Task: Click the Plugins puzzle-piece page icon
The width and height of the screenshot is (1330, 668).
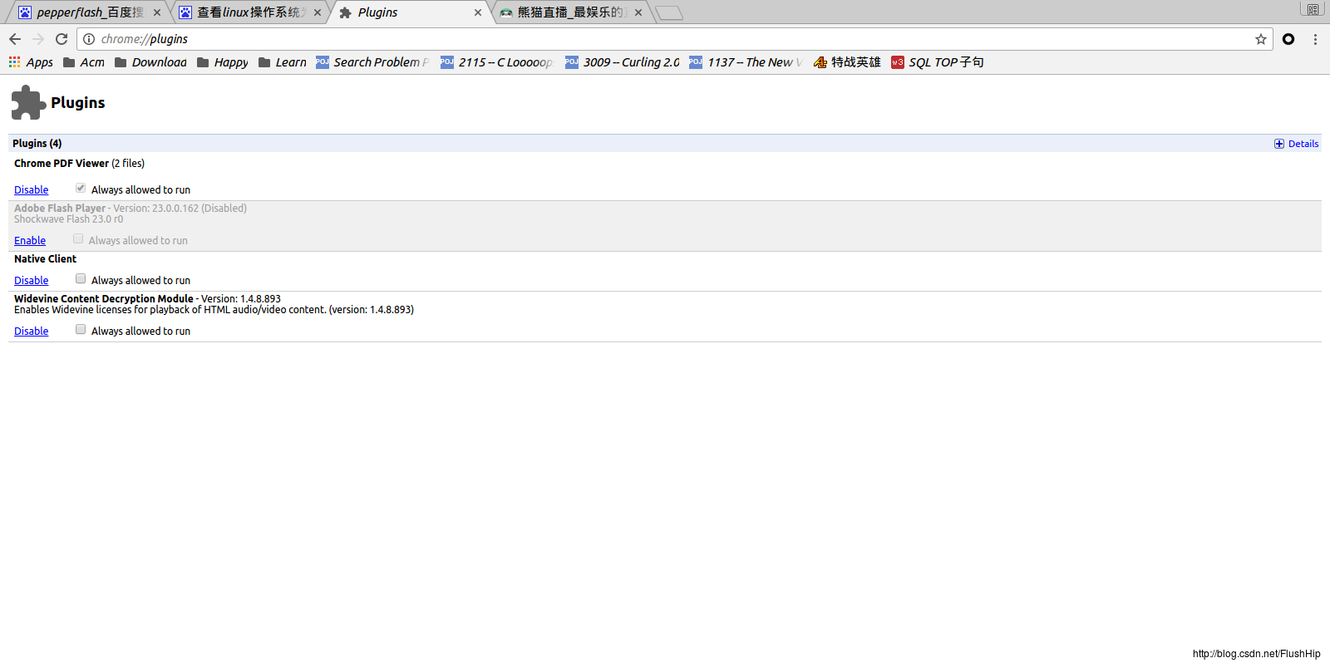Action: (x=28, y=102)
